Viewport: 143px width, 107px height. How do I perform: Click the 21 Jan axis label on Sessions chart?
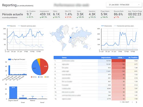tap(7, 51)
